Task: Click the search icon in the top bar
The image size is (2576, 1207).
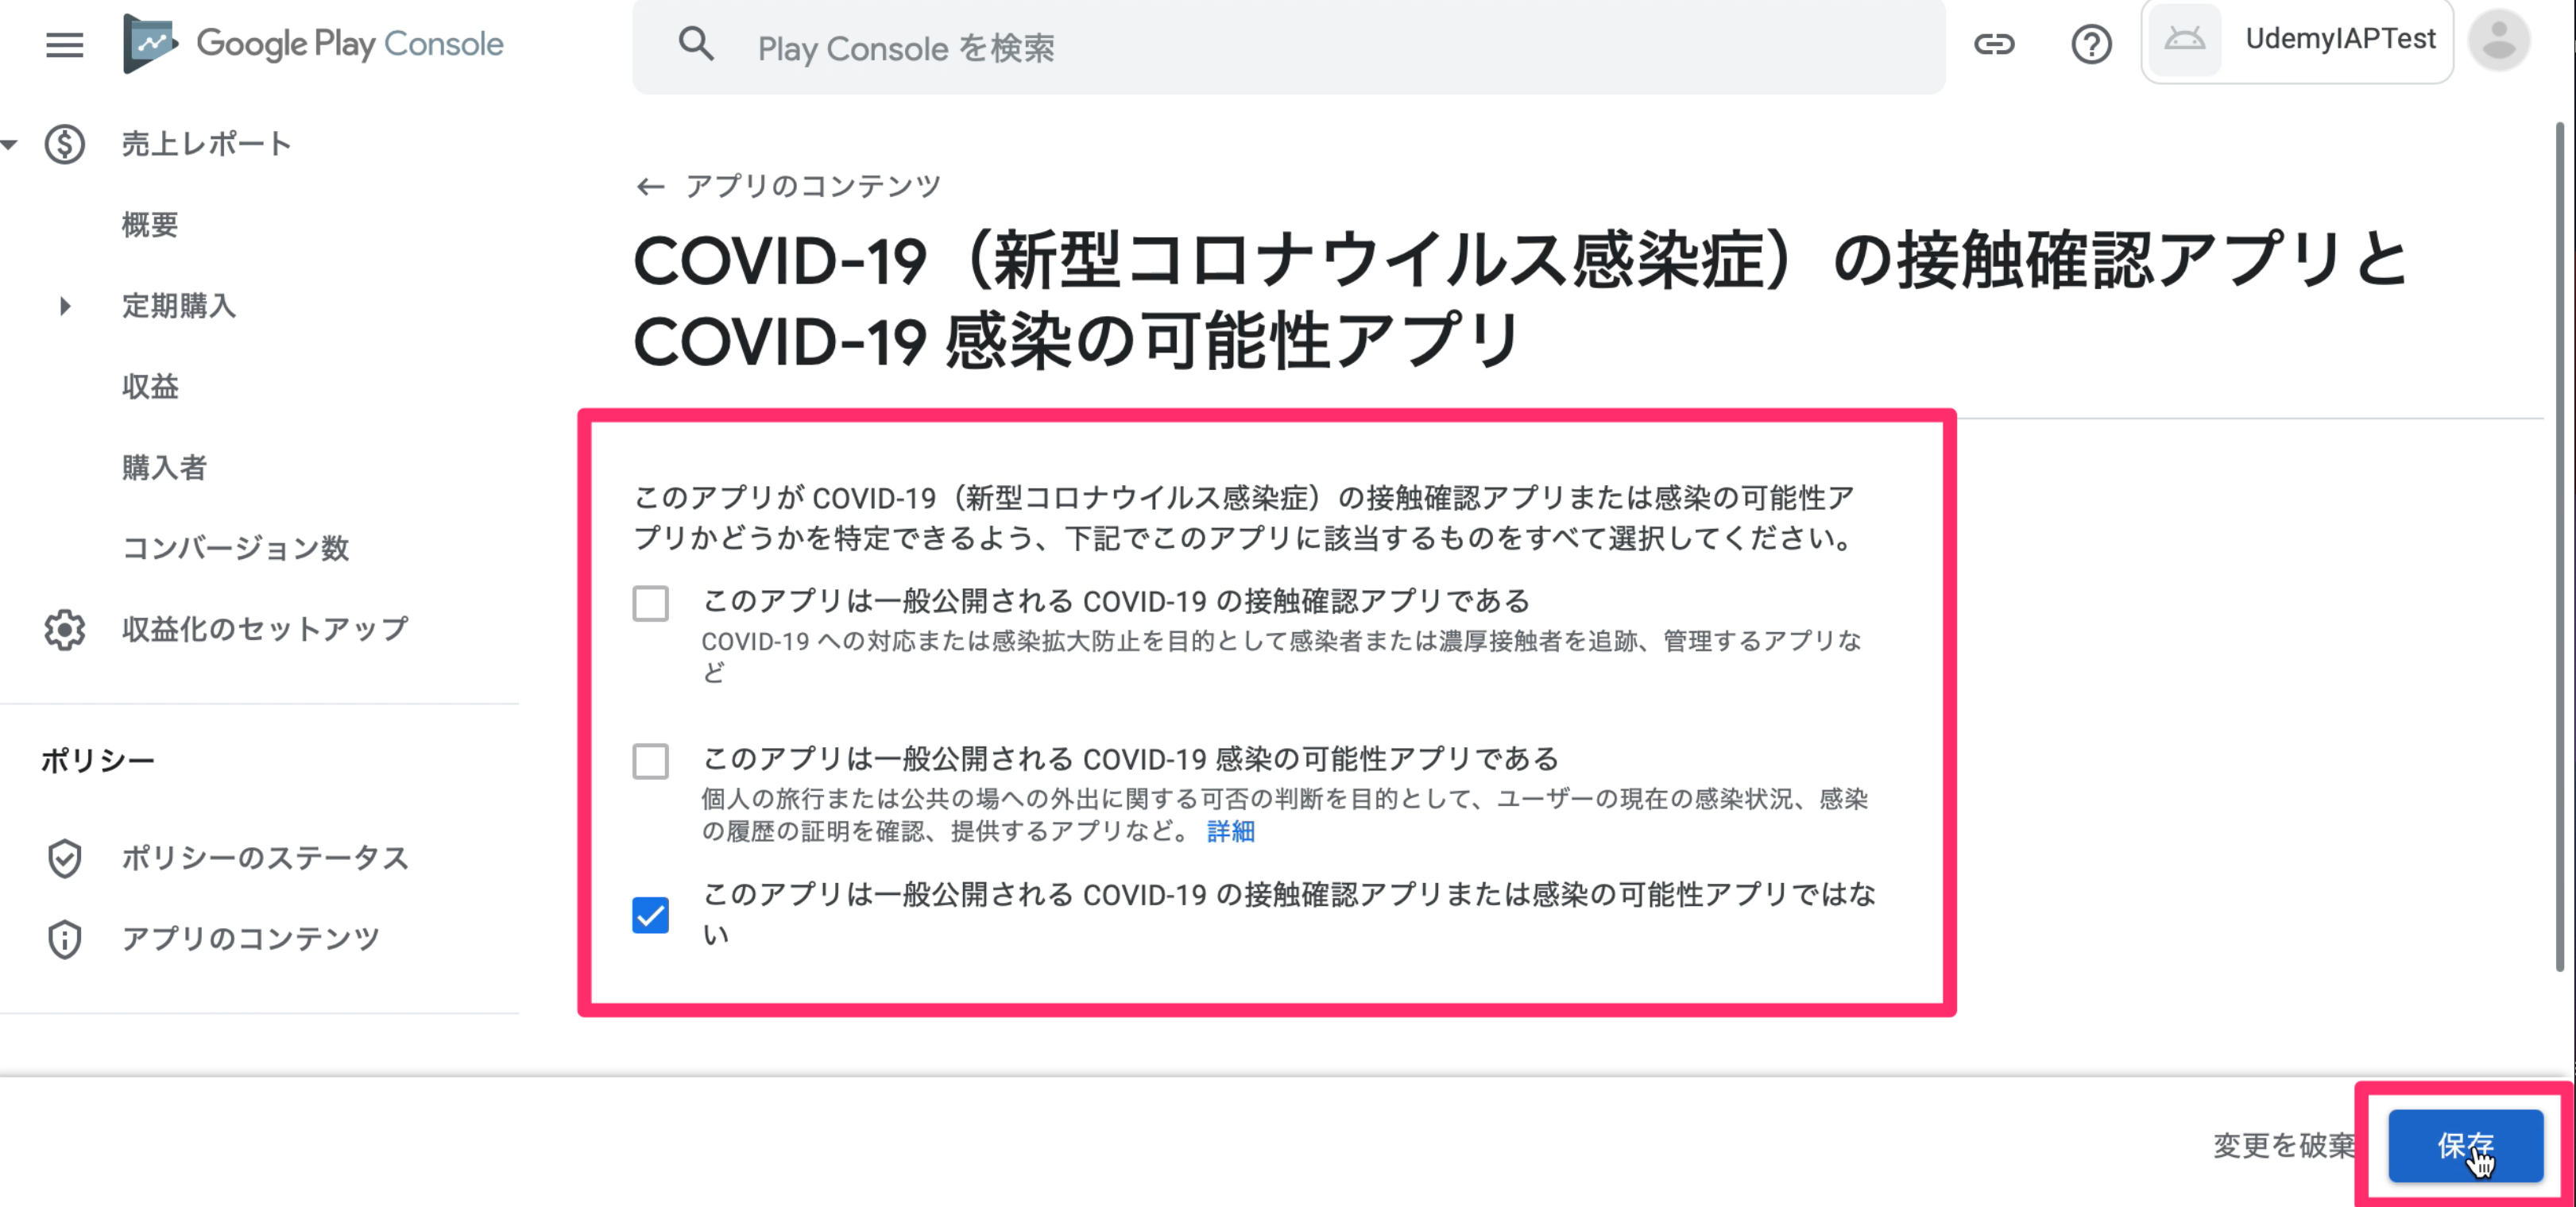Action: 700,46
